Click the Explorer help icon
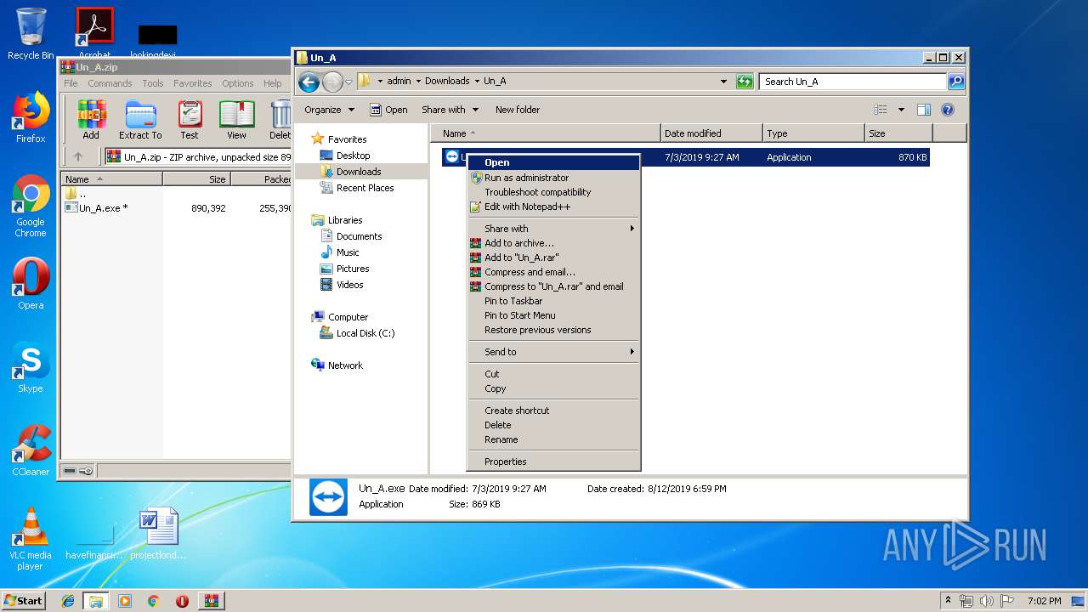This screenshot has height=612, width=1088. click(948, 110)
